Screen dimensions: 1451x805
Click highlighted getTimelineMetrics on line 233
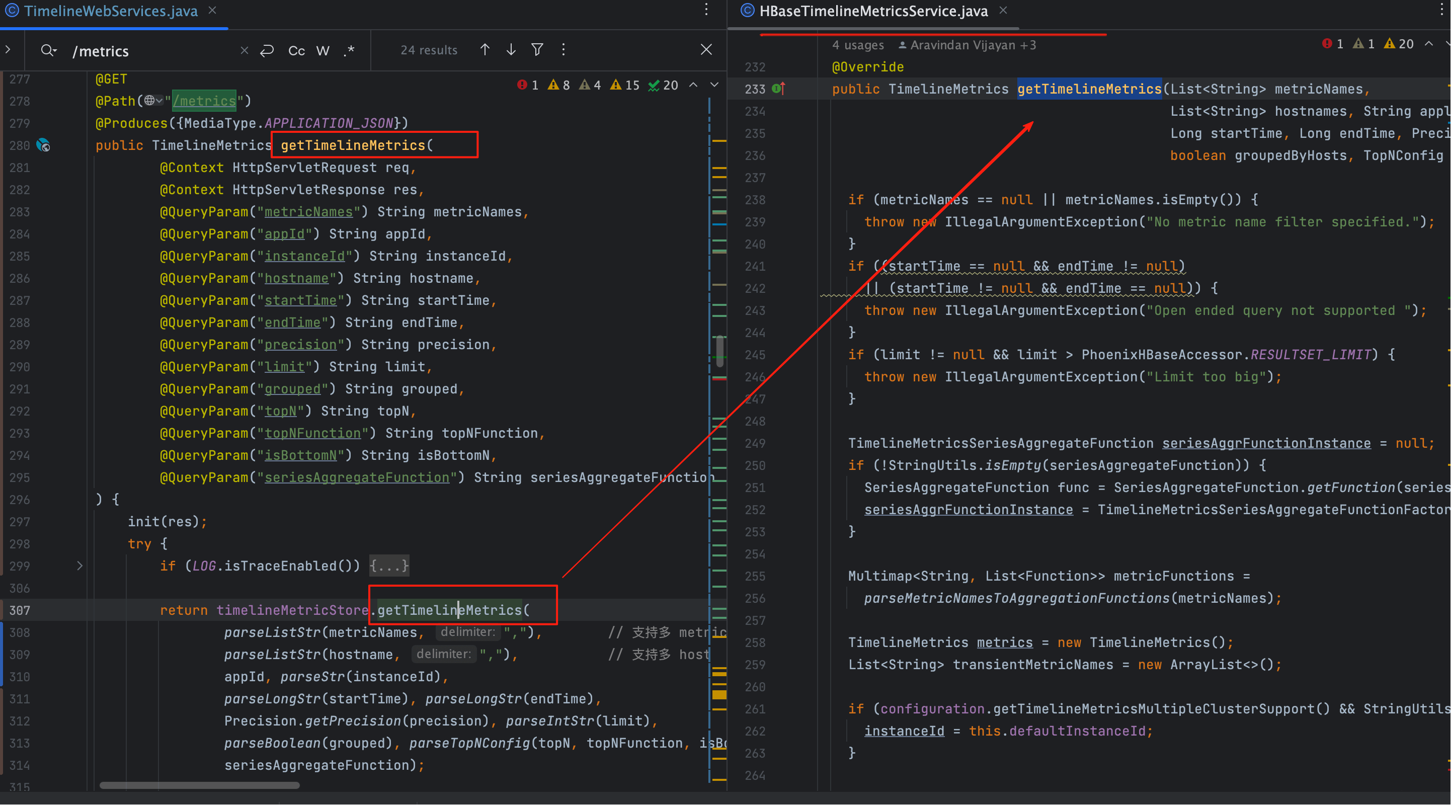coord(1089,89)
